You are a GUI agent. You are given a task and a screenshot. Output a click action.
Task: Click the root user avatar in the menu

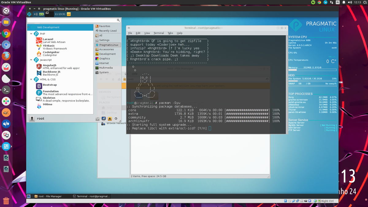32,119
